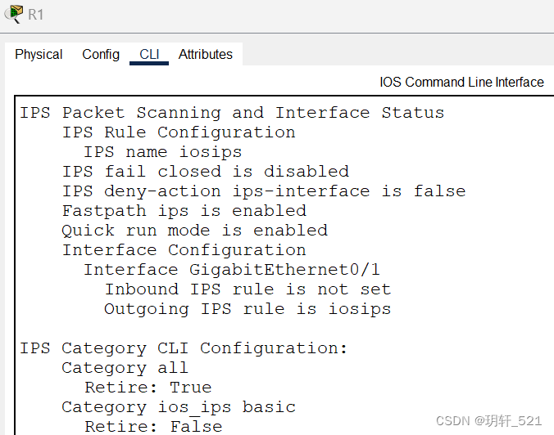This screenshot has height=435, width=554.
Task: Click the 'Category ios_ips basic' line
Action: 179,407
